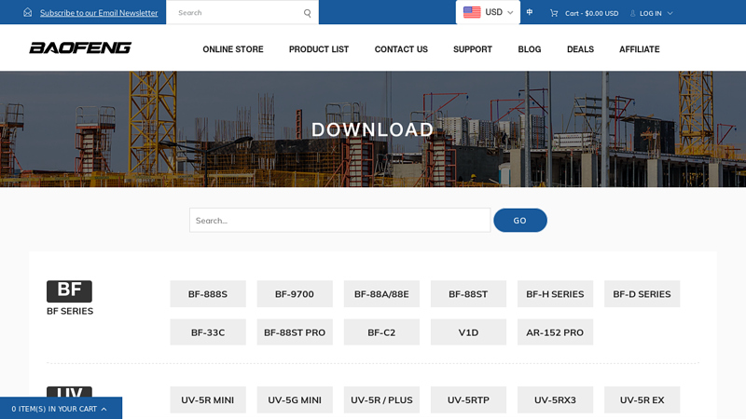Open the Support menu

point(473,49)
